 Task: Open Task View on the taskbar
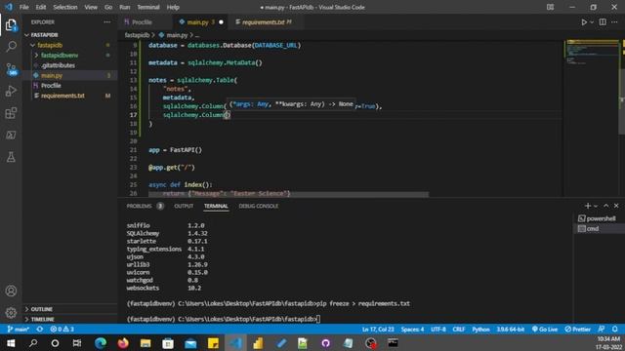pos(77,343)
